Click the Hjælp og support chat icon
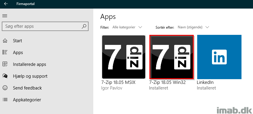The height and width of the screenshot is (114, 253). tap(5, 76)
